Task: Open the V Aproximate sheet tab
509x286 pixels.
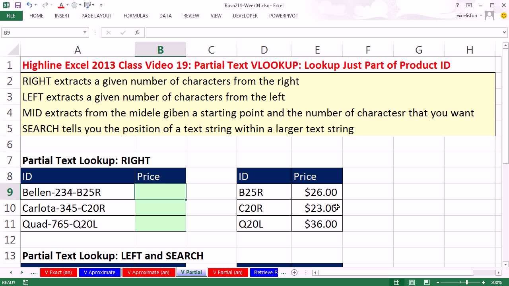Action: pos(99,272)
